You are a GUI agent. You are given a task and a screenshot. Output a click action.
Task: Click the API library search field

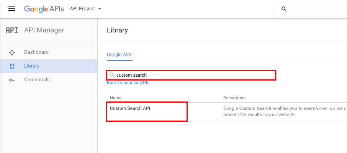(x=191, y=75)
